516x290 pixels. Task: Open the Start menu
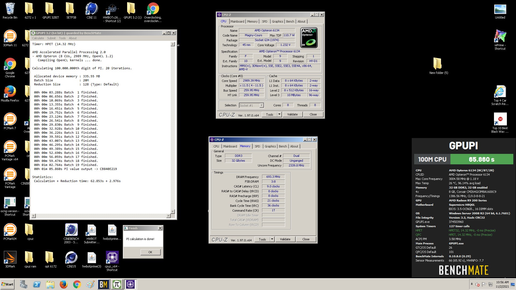click(x=8, y=284)
